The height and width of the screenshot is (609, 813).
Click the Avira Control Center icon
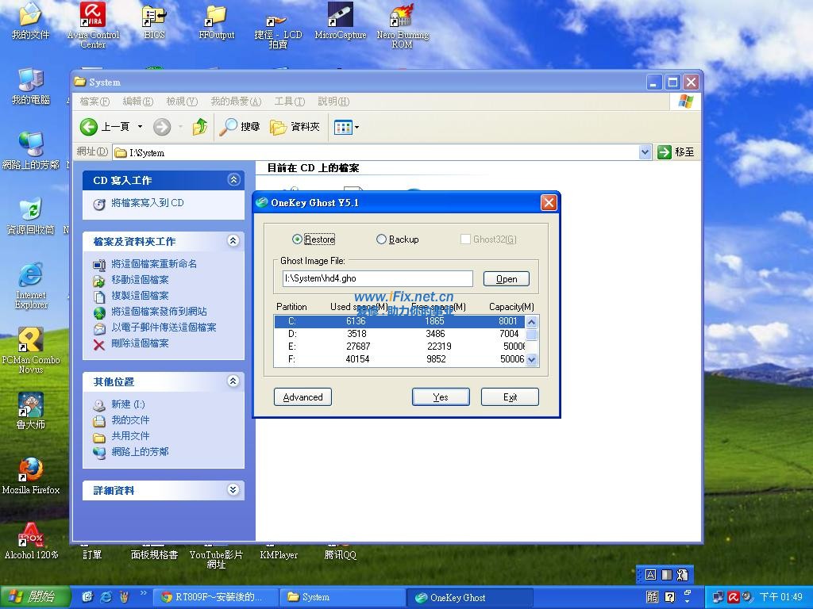[x=93, y=17]
